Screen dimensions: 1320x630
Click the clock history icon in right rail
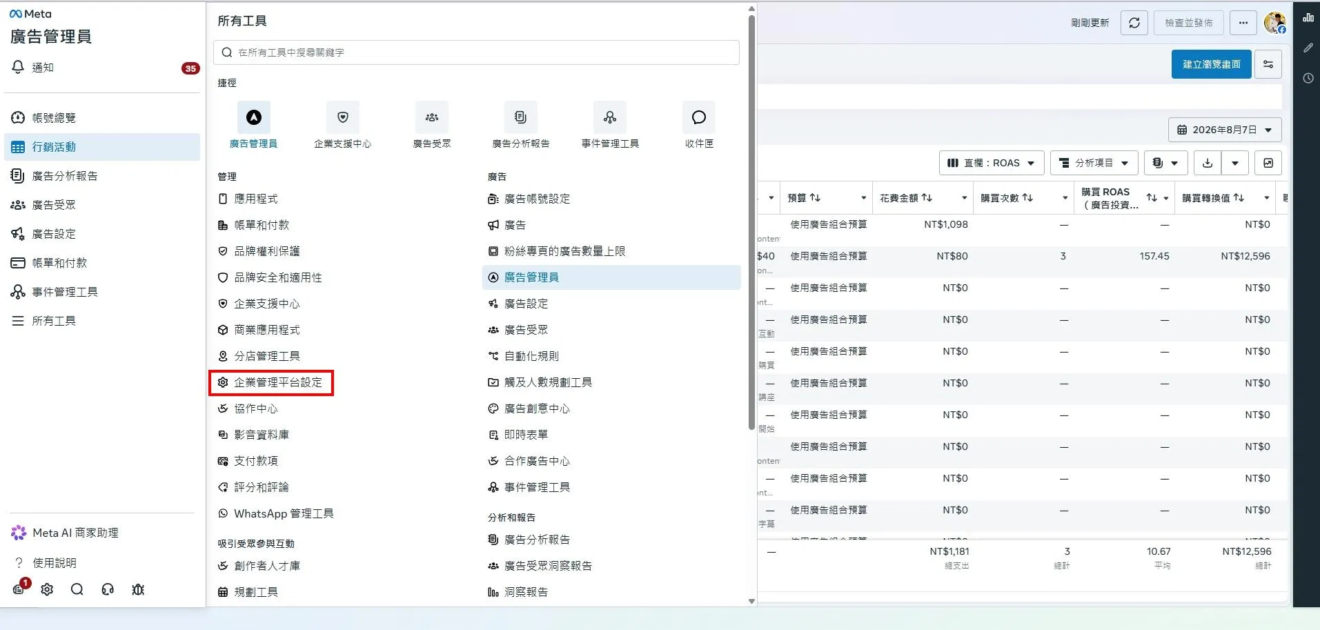(1308, 78)
